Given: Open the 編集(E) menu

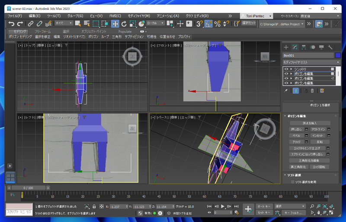Looking at the screenshot, I should (35, 16).
